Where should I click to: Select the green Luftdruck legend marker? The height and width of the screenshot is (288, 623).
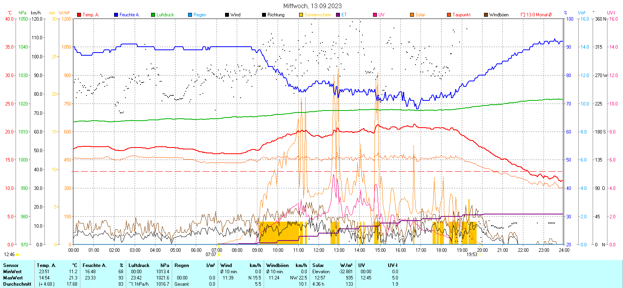point(153,15)
